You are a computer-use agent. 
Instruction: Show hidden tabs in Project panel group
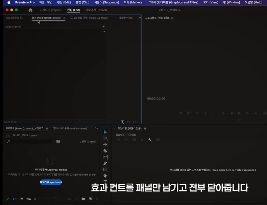[97, 128]
